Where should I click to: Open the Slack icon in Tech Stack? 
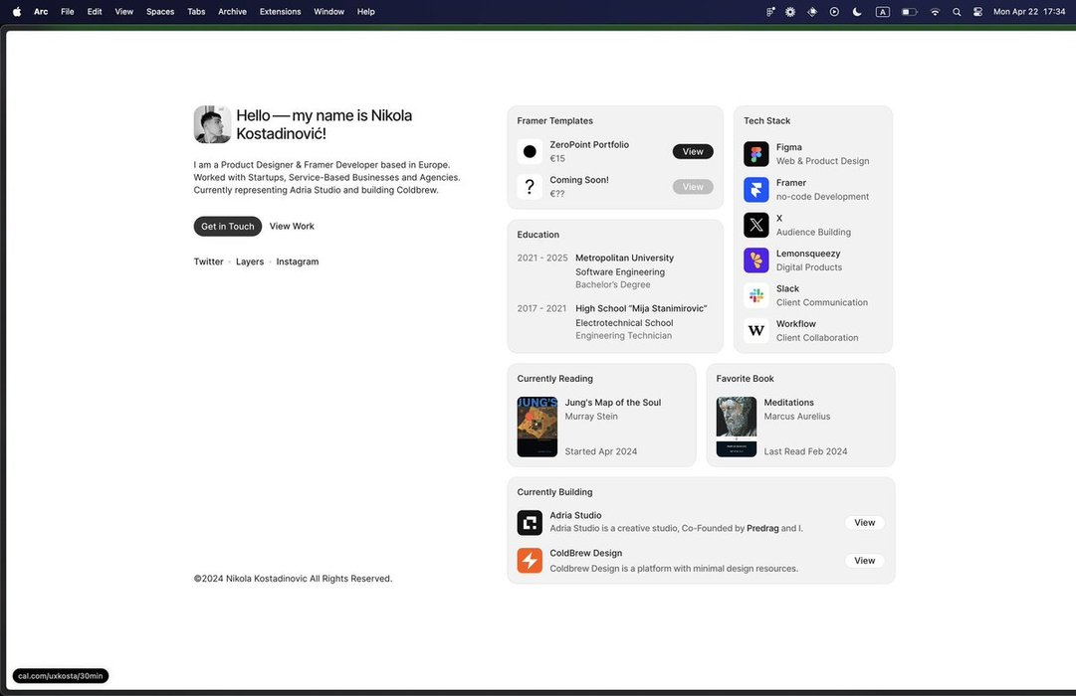point(755,295)
